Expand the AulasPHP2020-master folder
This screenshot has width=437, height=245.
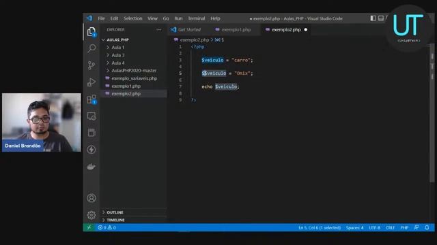point(134,71)
